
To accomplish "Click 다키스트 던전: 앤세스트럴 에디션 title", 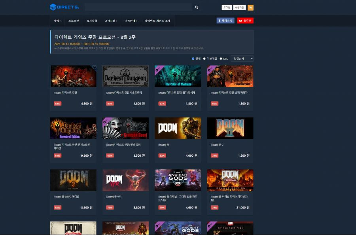I will pyautogui.click(x=72, y=146).
